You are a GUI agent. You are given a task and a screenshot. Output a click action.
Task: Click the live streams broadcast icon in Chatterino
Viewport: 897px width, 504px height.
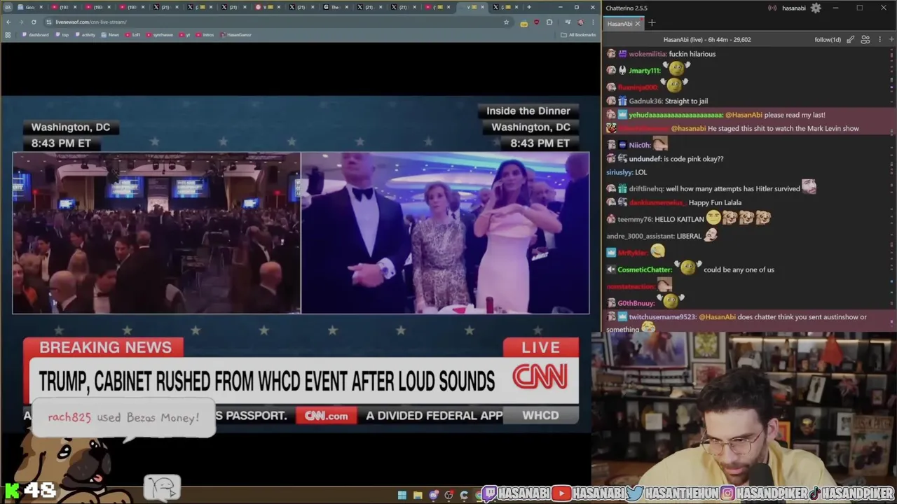pyautogui.click(x=772, y=8)
